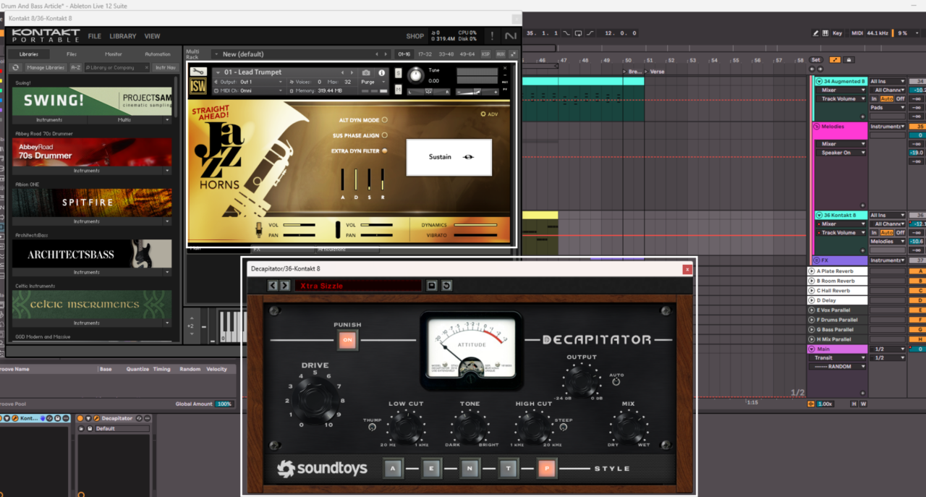Load next Decapitator preset
The image size is (926, 497).
[x=284, y=286]
